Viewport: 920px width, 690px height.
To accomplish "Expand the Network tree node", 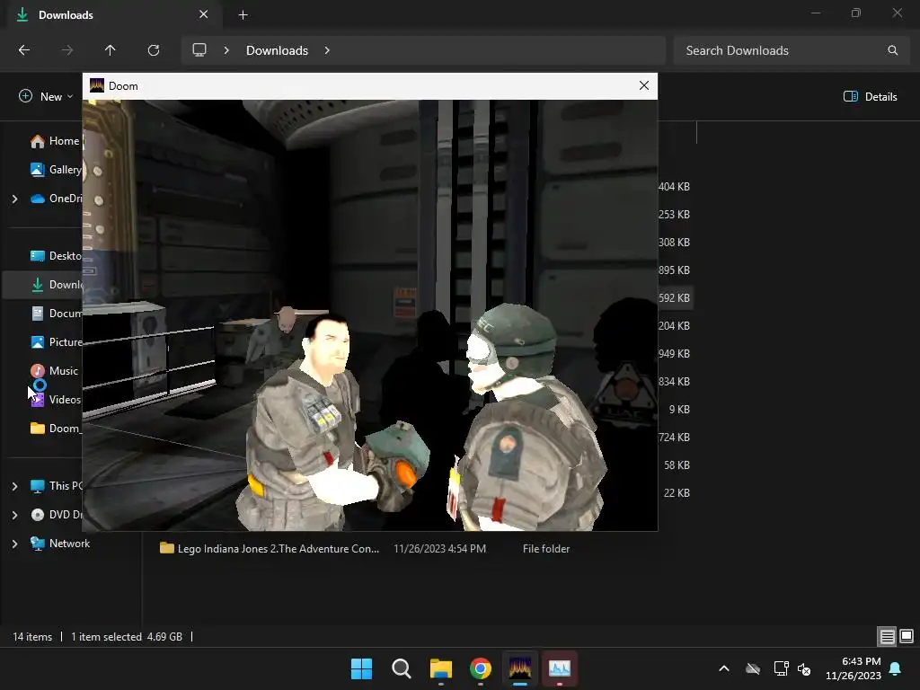I will (x=14, y=544).
